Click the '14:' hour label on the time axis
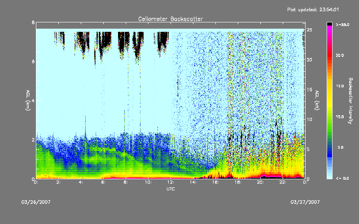Image resolution: width=359 pixels, height=224 pixels. (x=193, y=182)
